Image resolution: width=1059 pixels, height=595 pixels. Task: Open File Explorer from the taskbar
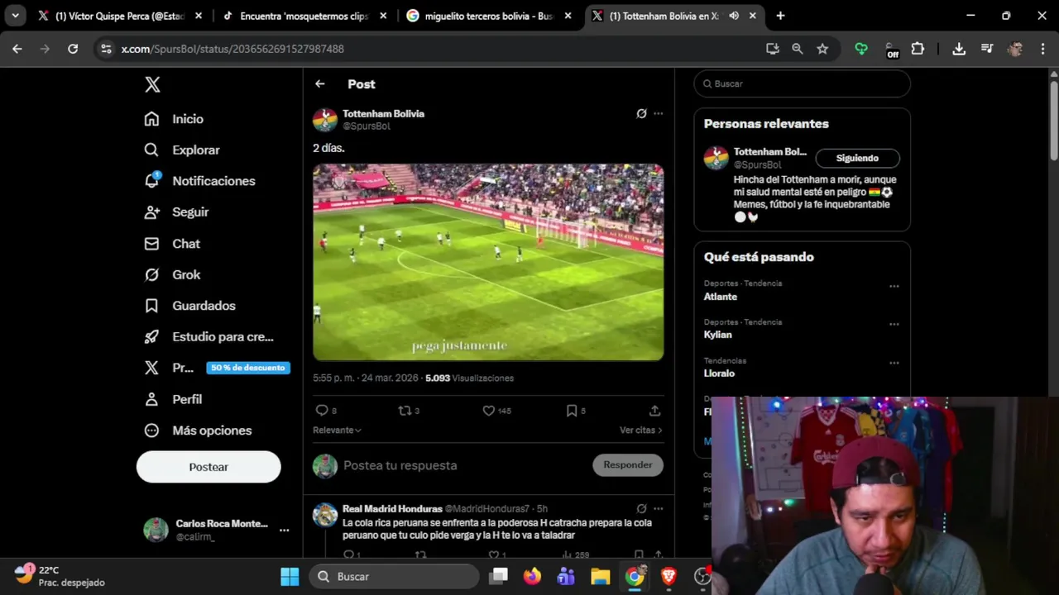point(600,577)
